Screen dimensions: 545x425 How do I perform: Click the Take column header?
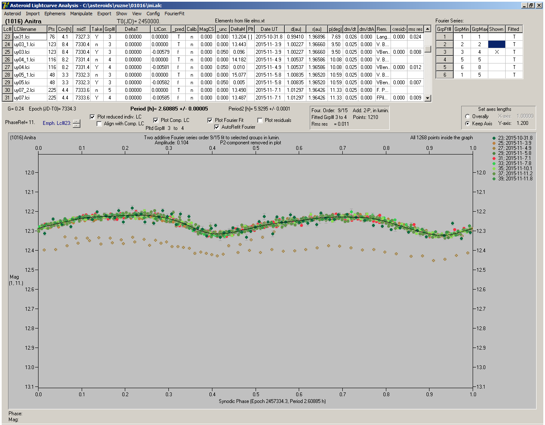[97, 29]
